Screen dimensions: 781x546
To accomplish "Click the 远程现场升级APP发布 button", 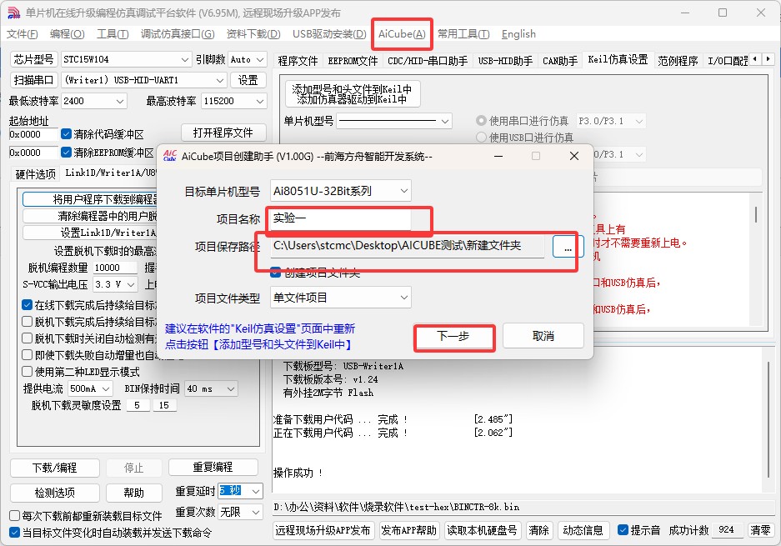I will click(x=323, y=530).
